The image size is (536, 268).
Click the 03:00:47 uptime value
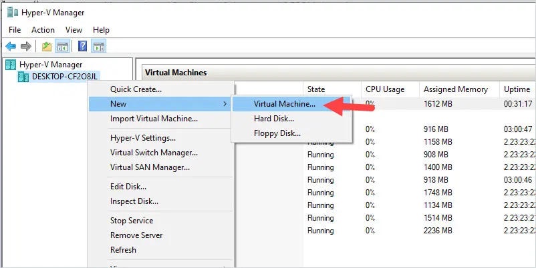point(518,129)
